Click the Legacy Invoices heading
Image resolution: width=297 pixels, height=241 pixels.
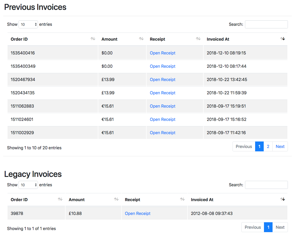click(x=33, y=174)
